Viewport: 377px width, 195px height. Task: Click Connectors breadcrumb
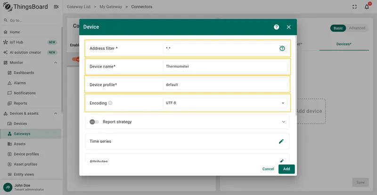point(142,7)
